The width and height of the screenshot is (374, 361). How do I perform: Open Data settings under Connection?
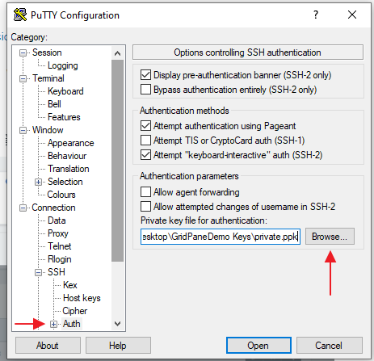pyautogui.click(x=57, y=220)
